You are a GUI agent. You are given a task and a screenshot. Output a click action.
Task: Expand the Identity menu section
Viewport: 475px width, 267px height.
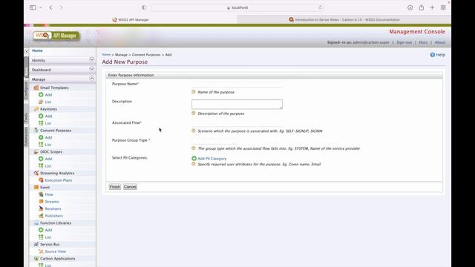92,59
